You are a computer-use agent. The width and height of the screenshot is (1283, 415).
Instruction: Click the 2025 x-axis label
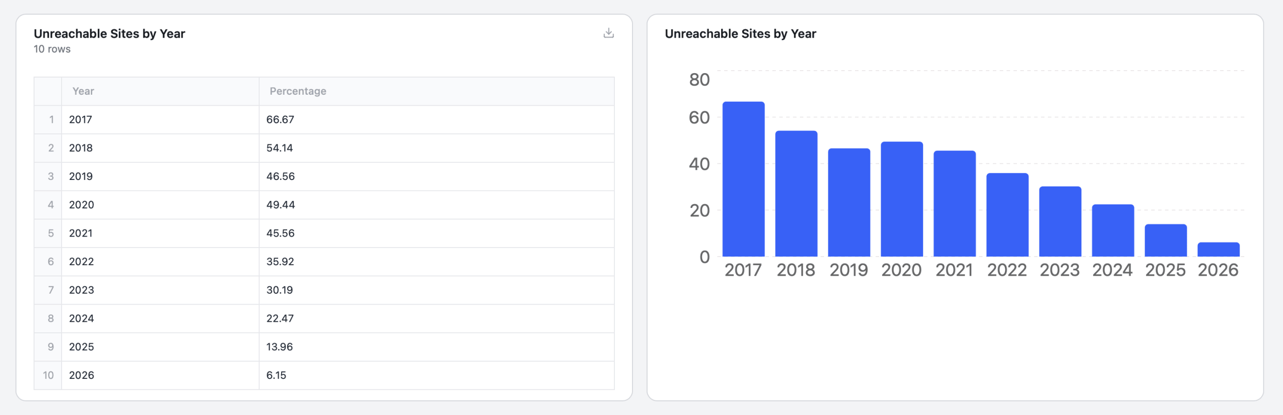coord(1165,270)
